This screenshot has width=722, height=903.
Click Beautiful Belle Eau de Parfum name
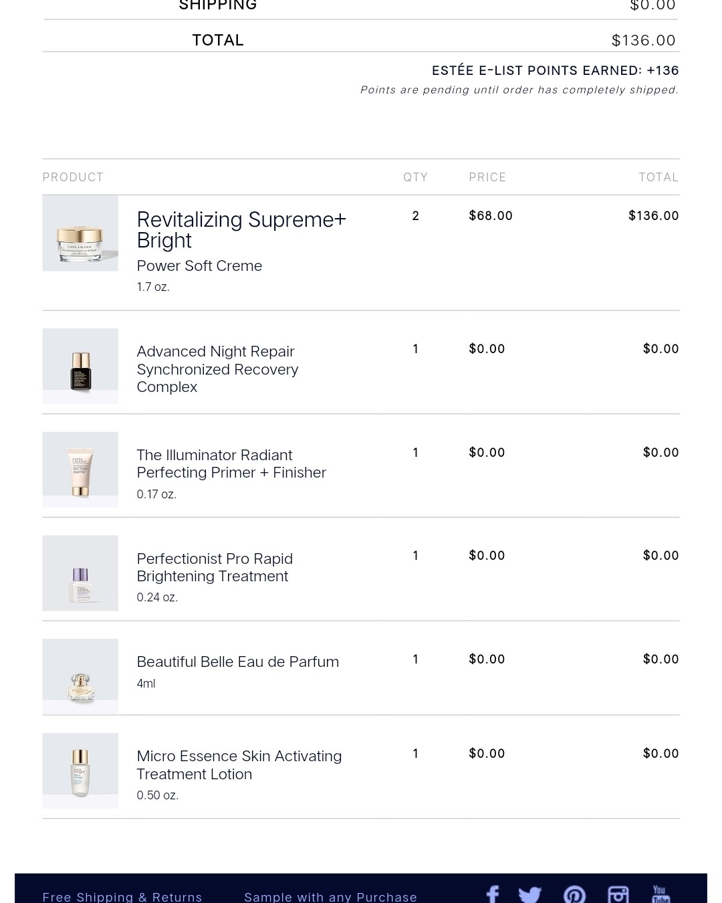(x=238, y=662)
